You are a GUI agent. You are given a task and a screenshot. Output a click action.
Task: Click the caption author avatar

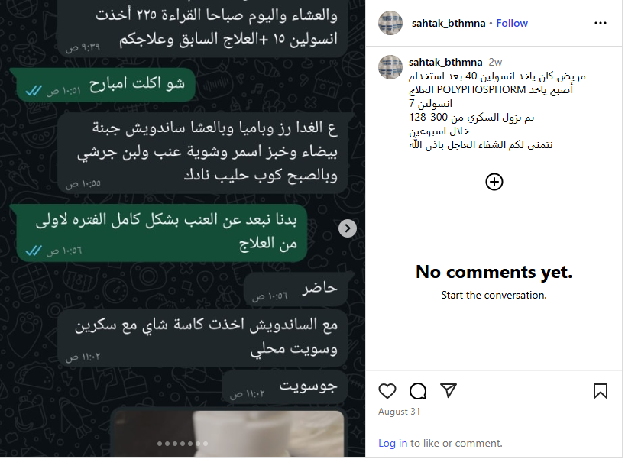390,67
